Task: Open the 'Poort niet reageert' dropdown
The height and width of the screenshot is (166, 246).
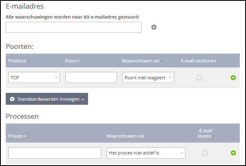Action: click(148, 77)
